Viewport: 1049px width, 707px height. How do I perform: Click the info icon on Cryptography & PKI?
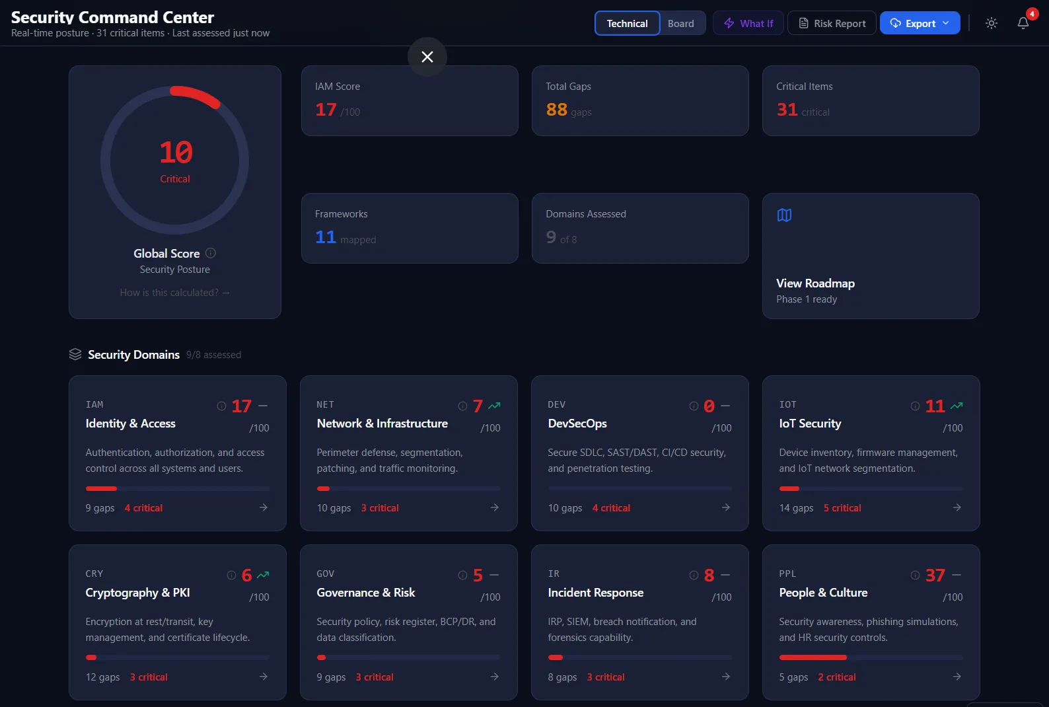pyautogui.click(x=231, y=576)
